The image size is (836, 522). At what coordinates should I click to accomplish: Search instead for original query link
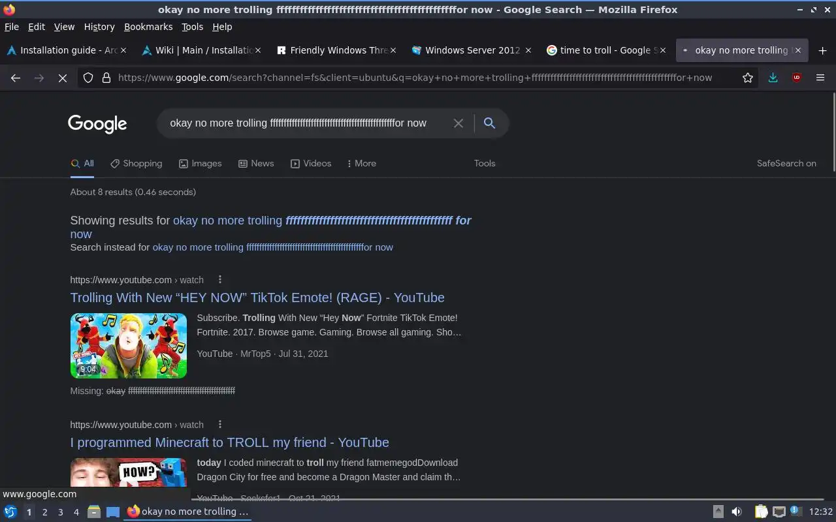[x=272, y=247]
